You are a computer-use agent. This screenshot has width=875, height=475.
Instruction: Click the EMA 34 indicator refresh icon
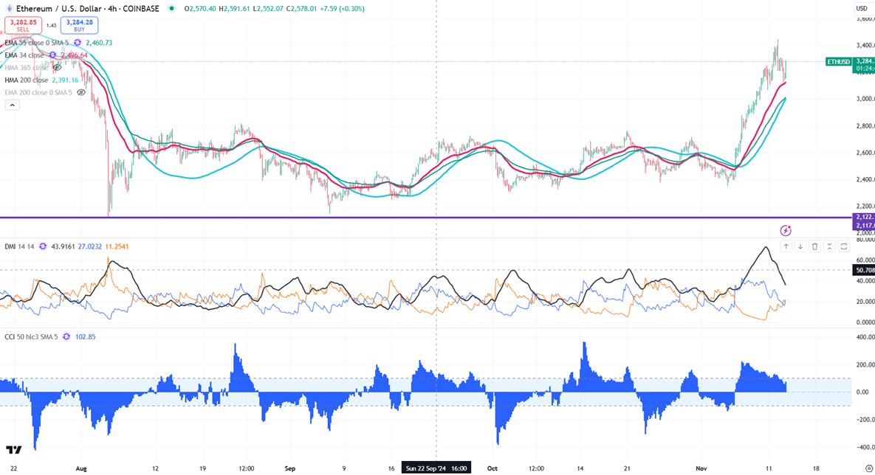click(52, 55)
